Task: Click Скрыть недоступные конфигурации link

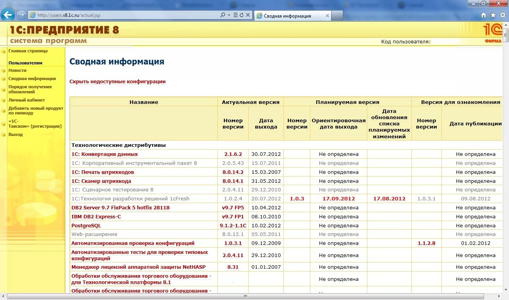Action: pyautogui.click(x=117, y=82)
